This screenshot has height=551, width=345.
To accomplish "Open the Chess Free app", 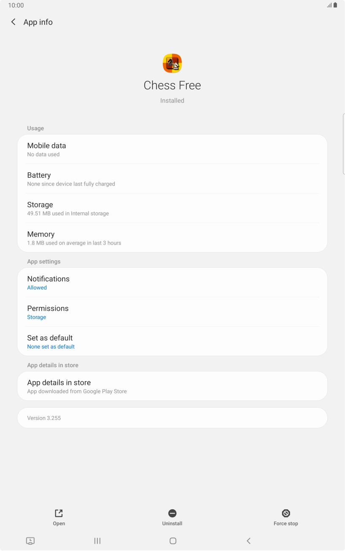I will (59, 517).
